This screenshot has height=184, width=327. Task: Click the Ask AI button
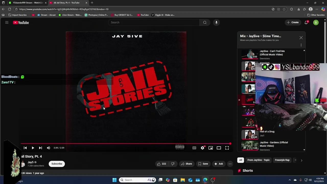(x=218, y=164)
